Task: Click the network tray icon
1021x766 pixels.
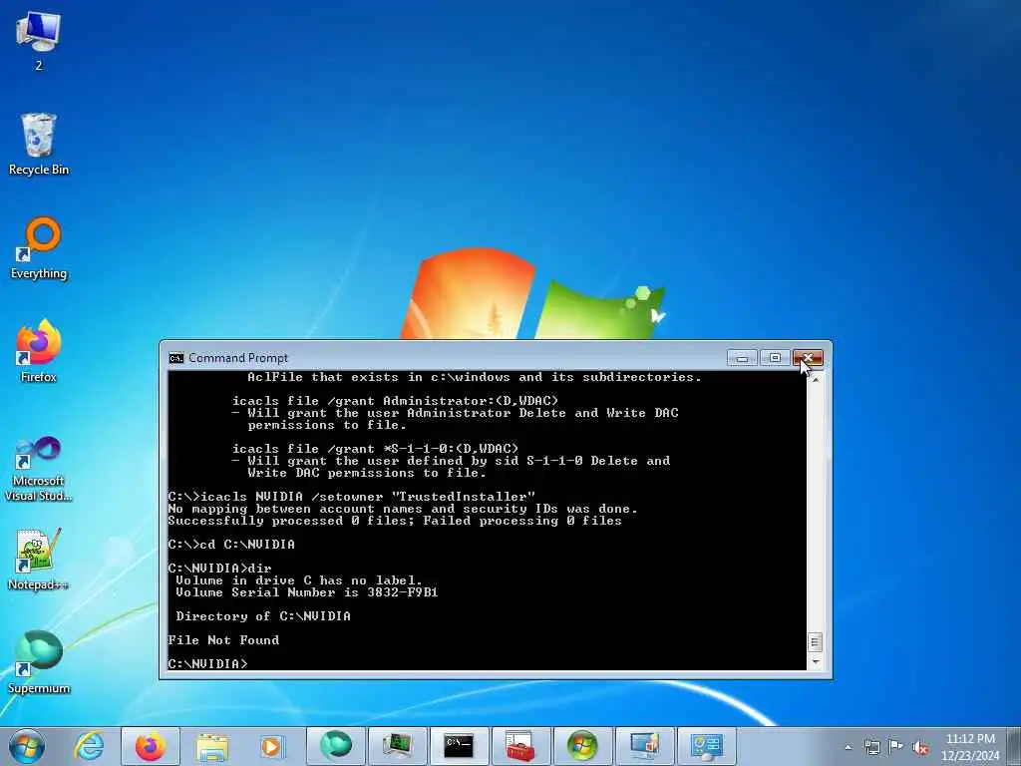Action: pyautogui.click(x=871, y=747)
